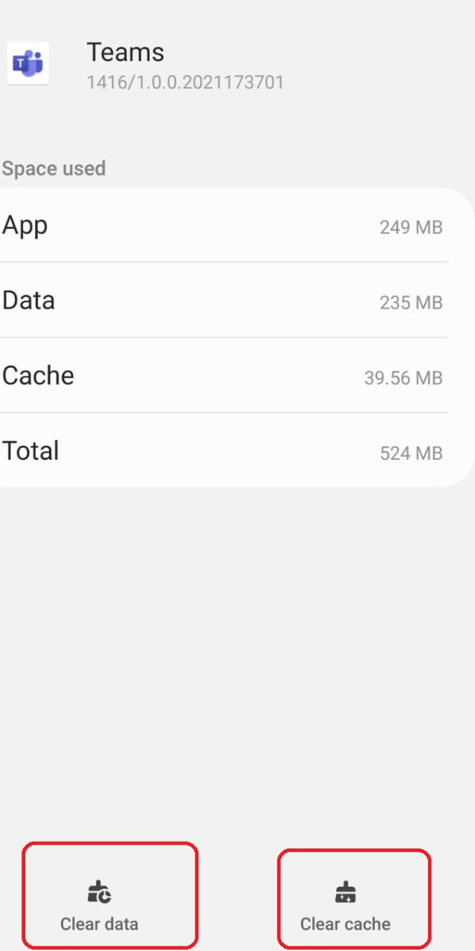
Task: Click the divider between App and Data rows
Action: [x=223, y=262]
